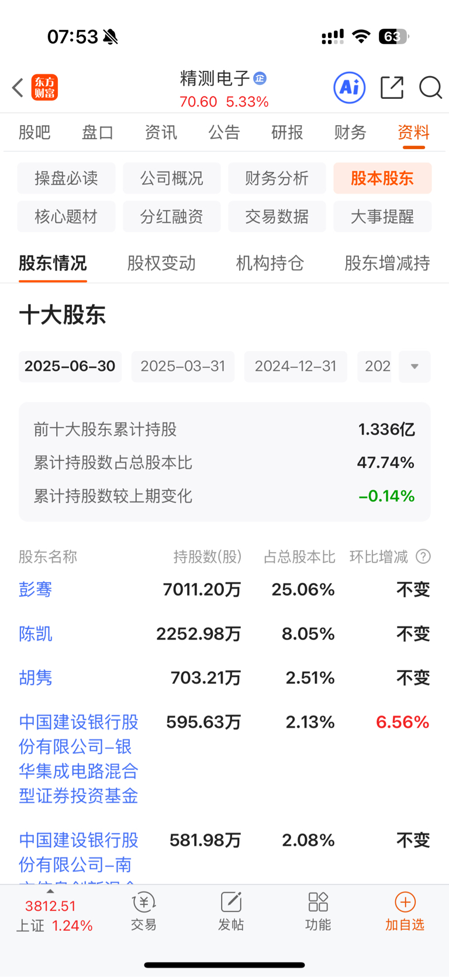Tap the 1.336亿 cumulative holdings value
This screenshot has height=977, width=449.
(x=386, y=429)
